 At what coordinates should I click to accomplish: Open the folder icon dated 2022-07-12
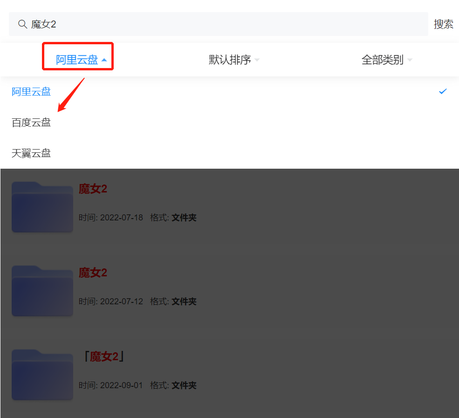(x=42, y=291)
